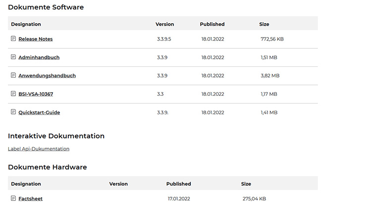Select the Quickstart-Guide version 3.3.9. value
Viewport: 379px width, 208px height.
(162, 112)
